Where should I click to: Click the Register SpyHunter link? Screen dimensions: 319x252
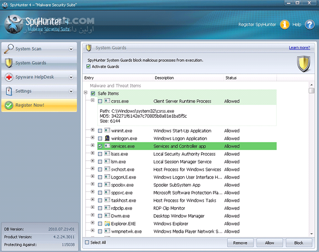(x=257, y=25)
